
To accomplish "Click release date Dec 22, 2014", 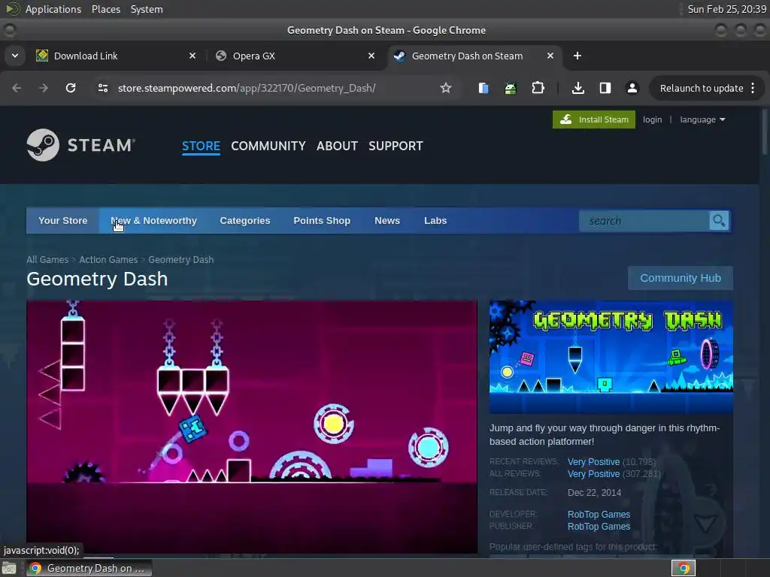I will coord(594,493).
